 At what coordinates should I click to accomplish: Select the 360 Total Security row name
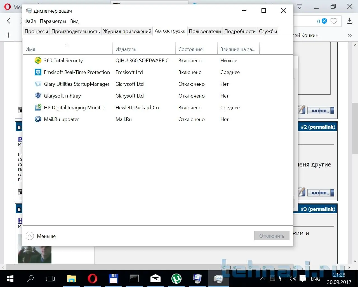63,61
